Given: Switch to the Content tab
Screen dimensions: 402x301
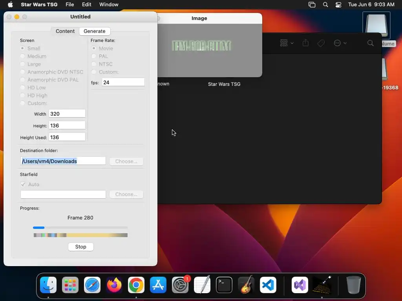Looking at the screenshot, I should [x=65, y=31].
